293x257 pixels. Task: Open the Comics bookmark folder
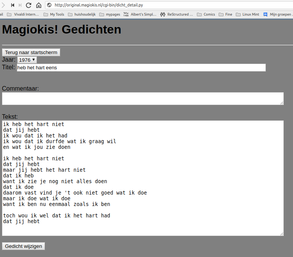point(206,14)
